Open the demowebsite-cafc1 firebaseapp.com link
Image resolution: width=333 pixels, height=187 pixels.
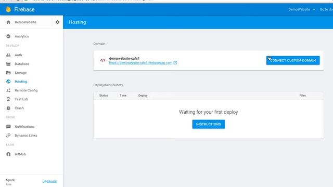pos(140,63)
